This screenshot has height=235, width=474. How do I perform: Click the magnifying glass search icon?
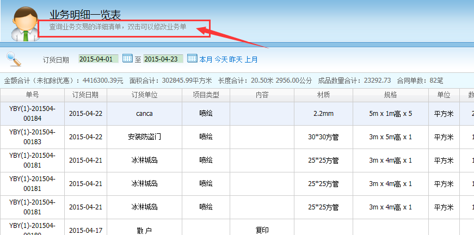click(x=13, y=58)
